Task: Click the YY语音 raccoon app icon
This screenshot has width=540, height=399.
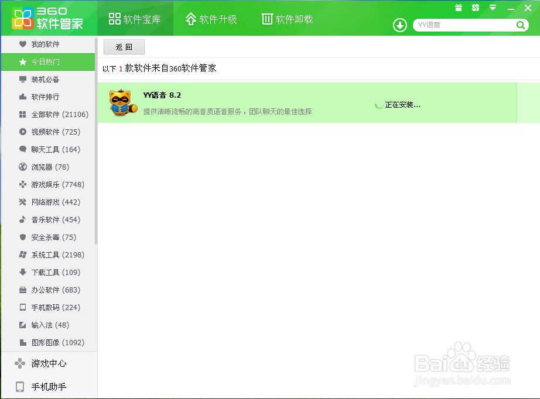Action: tap(123, 102)
